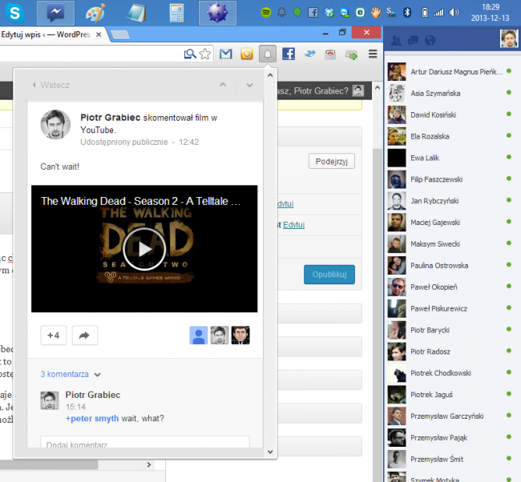
Task: Go to previous notification with up chevron
Action: (223, 85)
